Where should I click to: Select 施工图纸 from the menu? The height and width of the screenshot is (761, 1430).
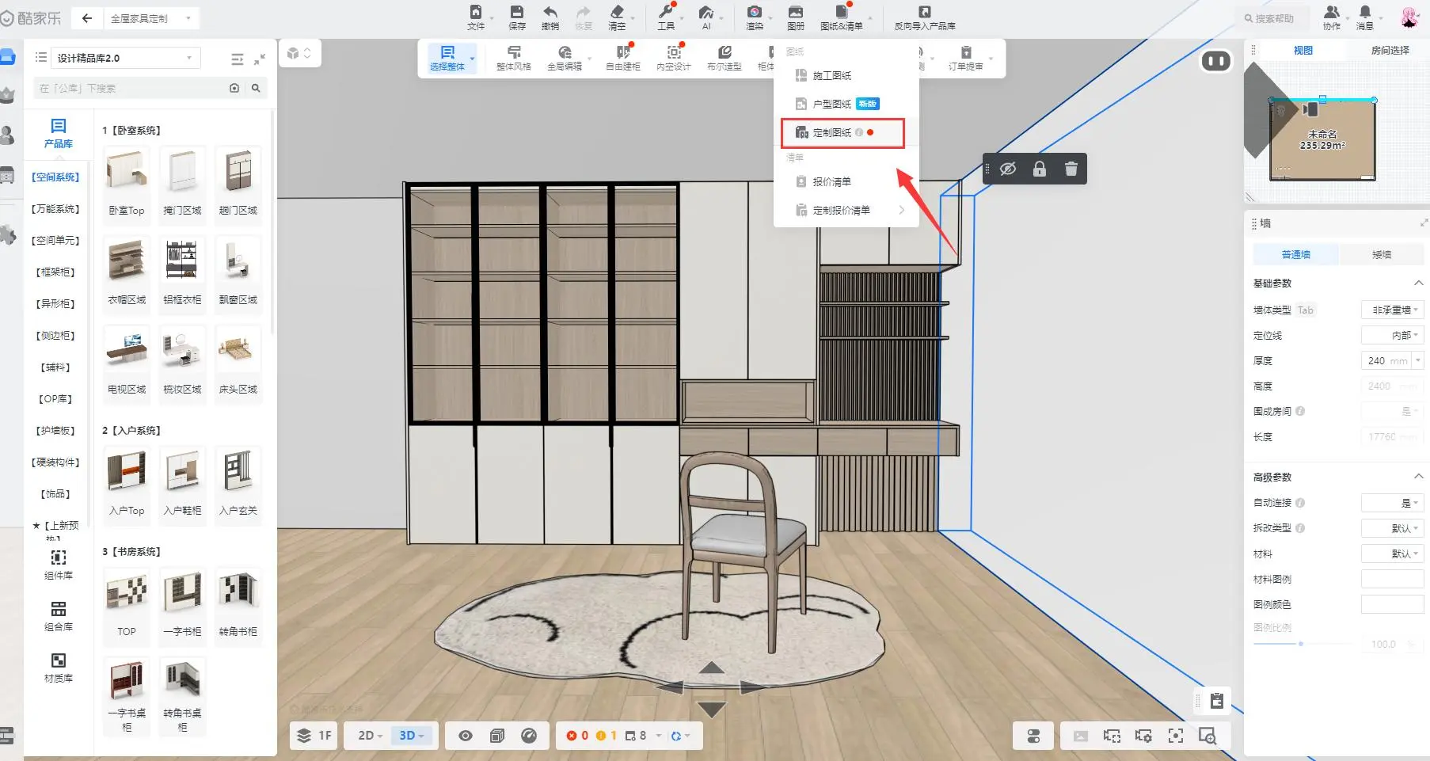pyautogui.click(x=846, y=75)
